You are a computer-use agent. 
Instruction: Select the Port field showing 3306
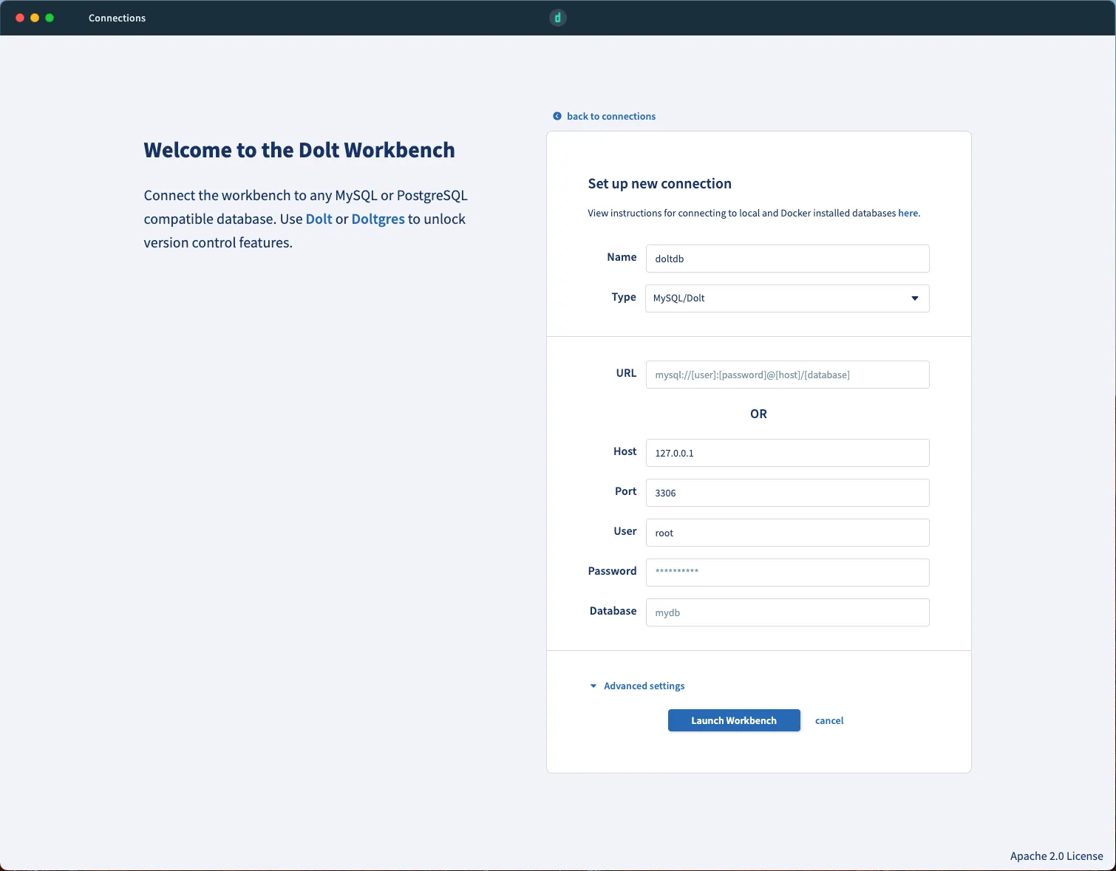point(786,493)
